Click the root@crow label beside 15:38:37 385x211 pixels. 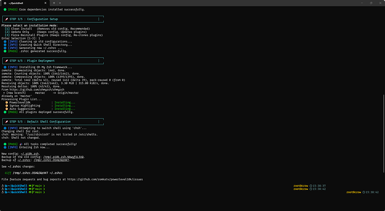(301, 186)
